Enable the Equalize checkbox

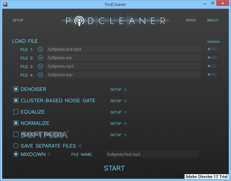click(x=16, y=112)
